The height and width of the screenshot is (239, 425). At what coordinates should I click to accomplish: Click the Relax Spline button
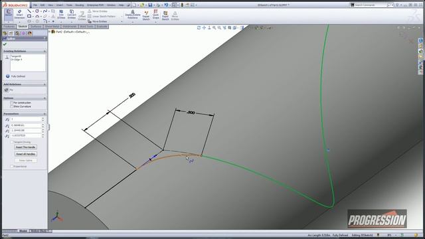25,161
